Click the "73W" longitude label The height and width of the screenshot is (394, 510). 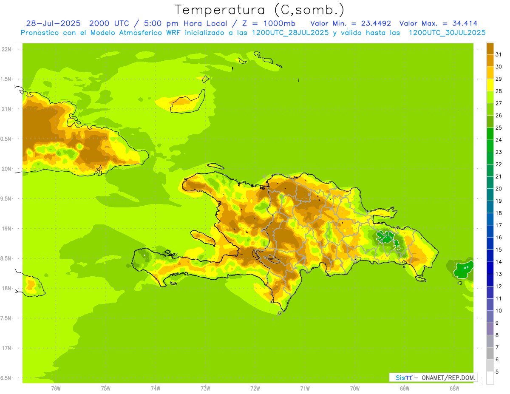click(205, 388)
